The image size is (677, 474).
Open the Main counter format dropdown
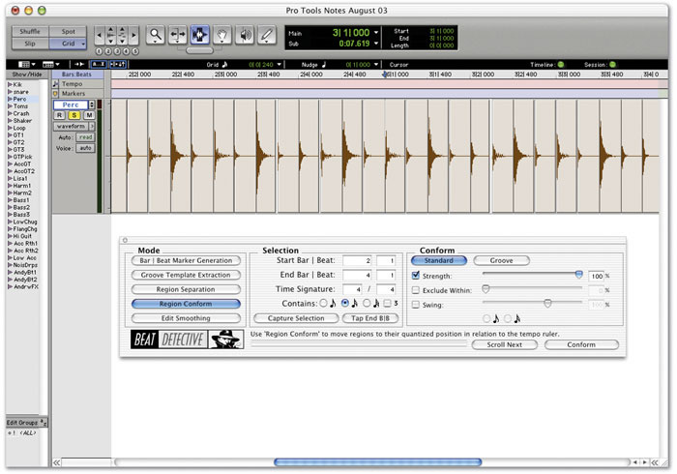click(x=376, y=32)
